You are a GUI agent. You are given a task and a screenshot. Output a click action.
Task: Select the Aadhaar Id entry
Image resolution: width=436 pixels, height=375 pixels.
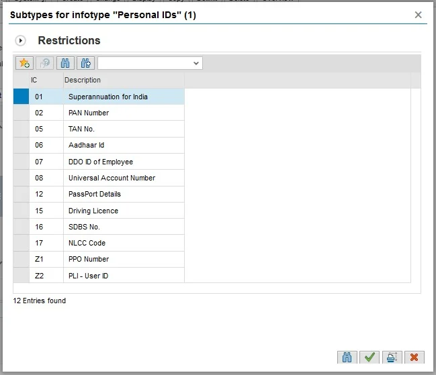coord(124,145)
